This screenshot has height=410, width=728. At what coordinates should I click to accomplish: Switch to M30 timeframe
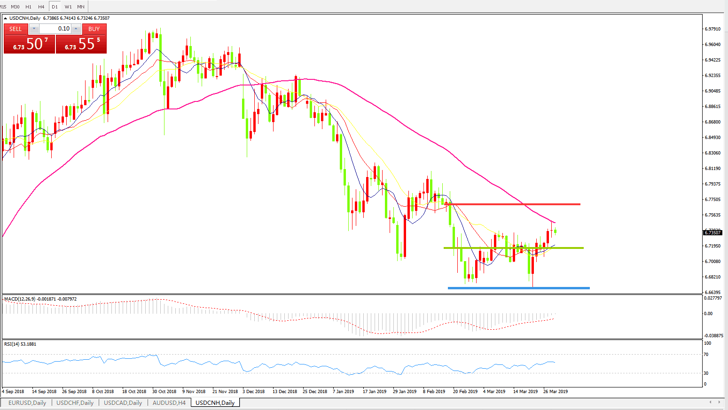click(16, 7)
